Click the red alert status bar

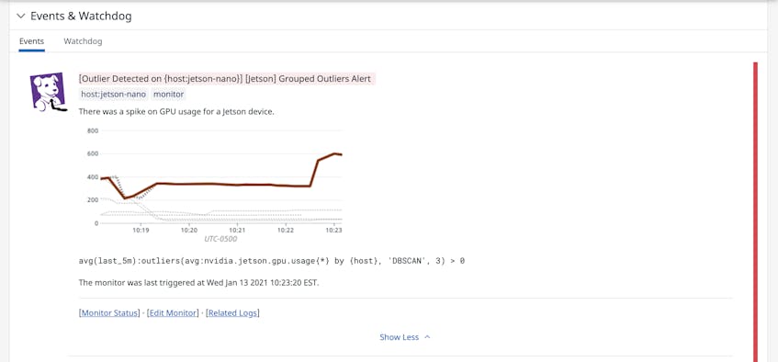756,212
